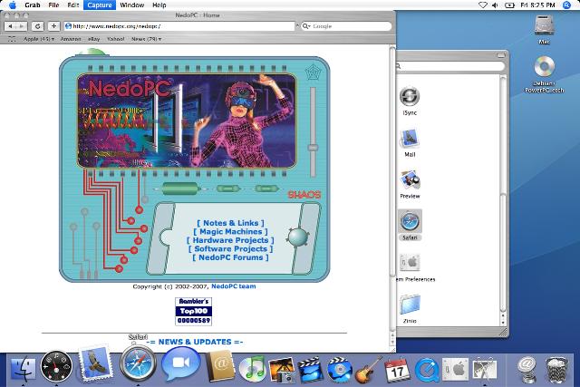Click the Finder window search field

[x=450, y=66]
